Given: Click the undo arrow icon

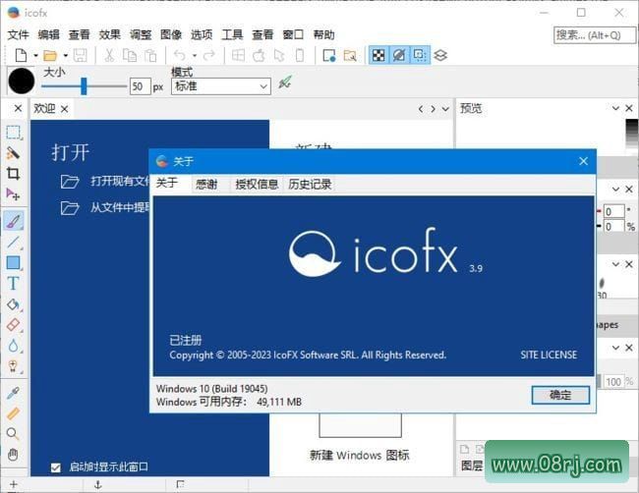Looking at the screenshot, I should (x=180, y=55).
